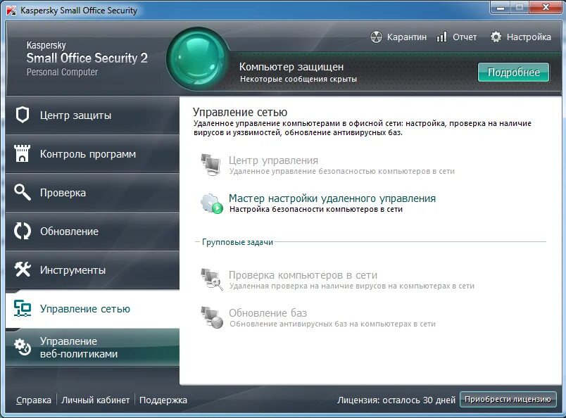The image size is (566, 418).
Task: Minimize the Kaspersky window
Action: point(501,7)
